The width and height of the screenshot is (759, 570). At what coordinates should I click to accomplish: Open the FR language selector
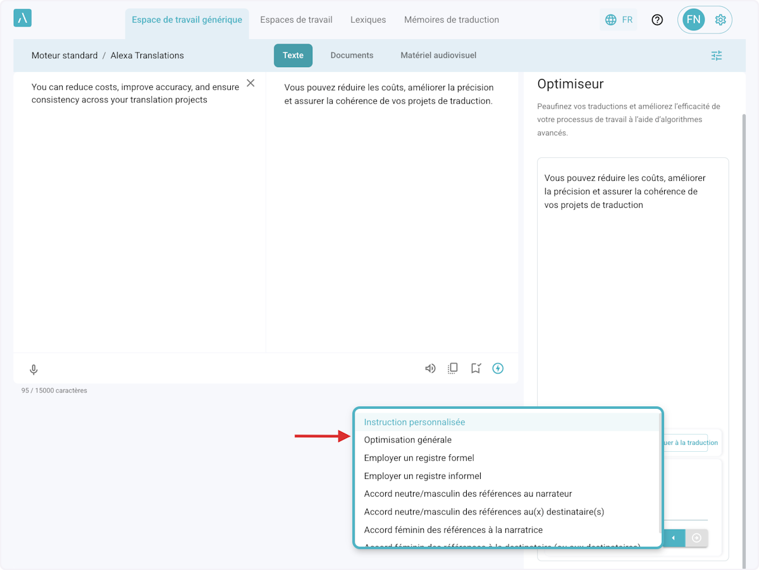pyautogui.click(x=619, y=20)
